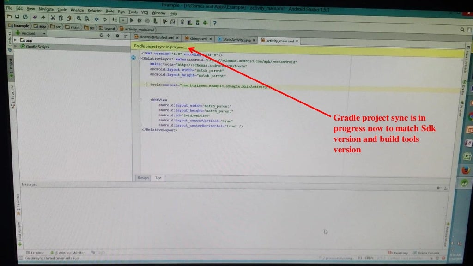Click the green Run play icon
Viewport: 473px width, 266px height.
(132, 20)
